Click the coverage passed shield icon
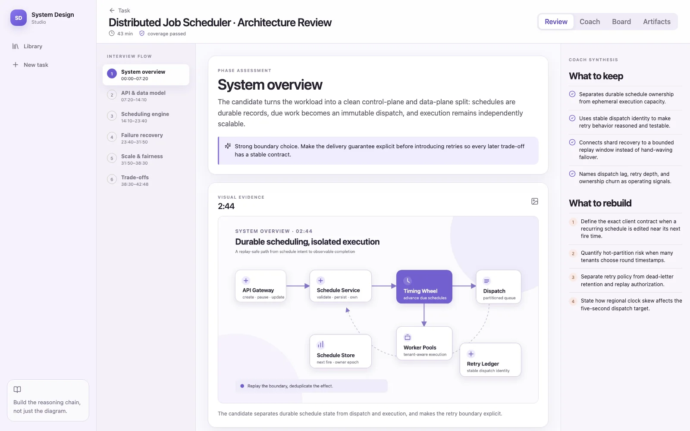690x431 pixels. pos(142,33)
